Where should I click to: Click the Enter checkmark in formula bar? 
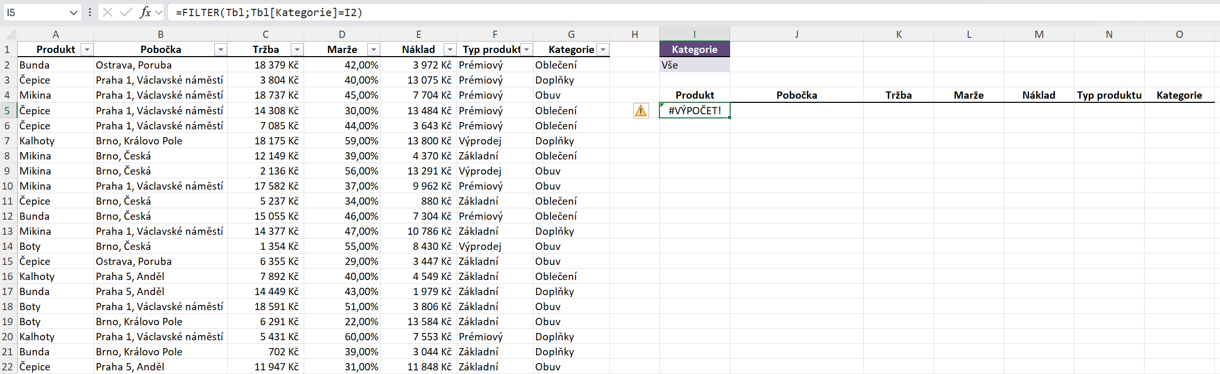126,12
